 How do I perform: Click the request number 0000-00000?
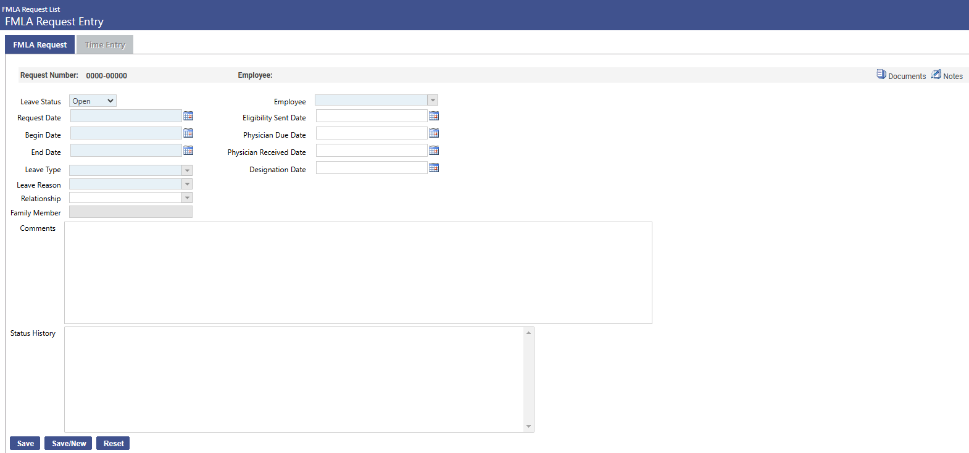pyautogui.click(x=107, y=76)
